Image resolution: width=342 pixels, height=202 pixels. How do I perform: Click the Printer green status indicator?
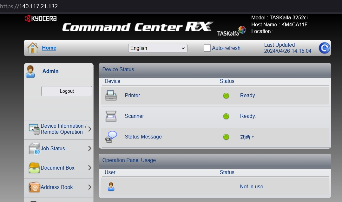(226, 96)
